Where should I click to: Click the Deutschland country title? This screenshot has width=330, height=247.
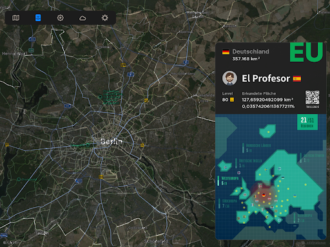pyautogui.click(x=251, y=51)
